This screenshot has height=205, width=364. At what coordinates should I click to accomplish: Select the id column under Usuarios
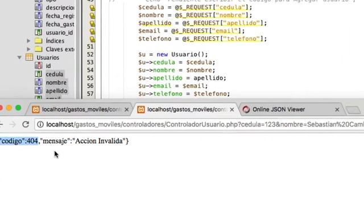coord(48,66)
